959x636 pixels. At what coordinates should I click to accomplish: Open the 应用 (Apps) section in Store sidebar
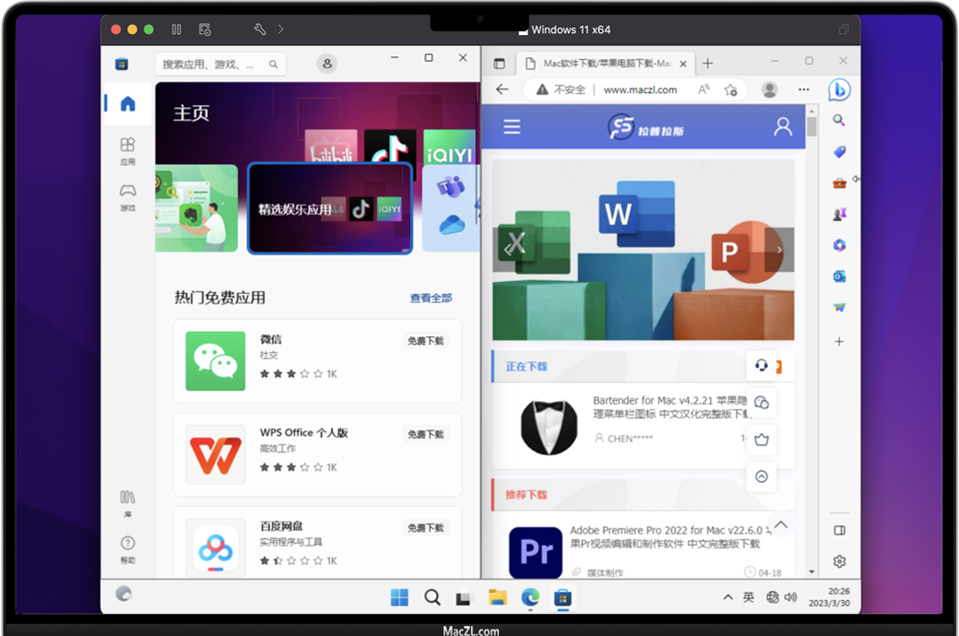click(x=127, y=149)
